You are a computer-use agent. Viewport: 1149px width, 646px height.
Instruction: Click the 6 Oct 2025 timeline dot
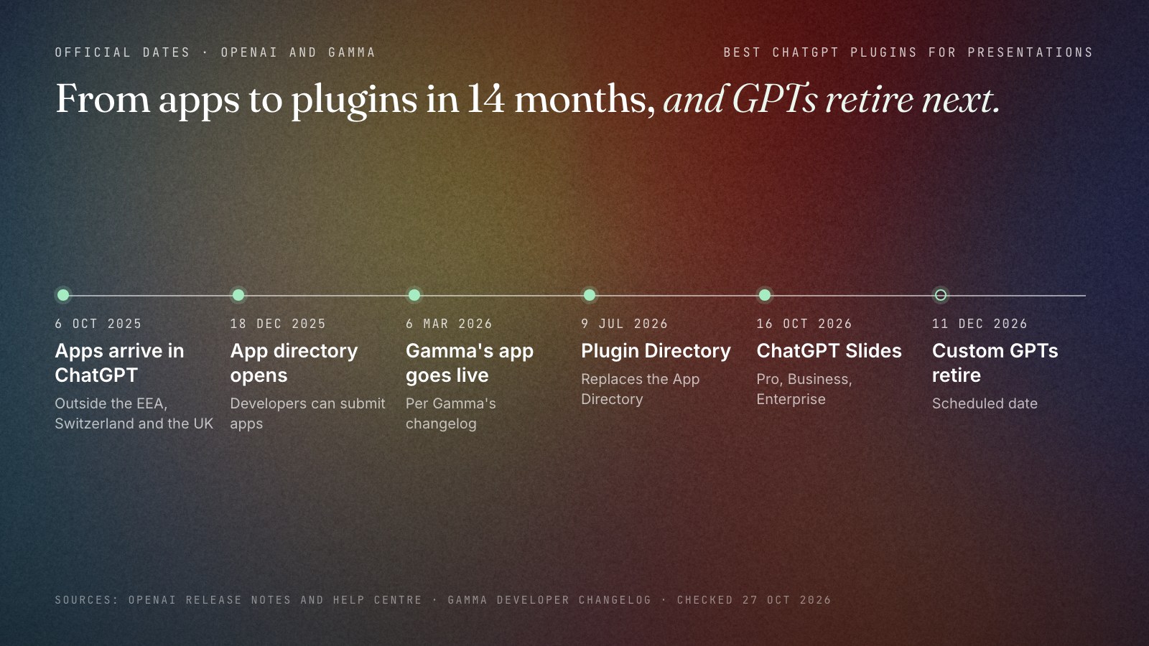63,295
